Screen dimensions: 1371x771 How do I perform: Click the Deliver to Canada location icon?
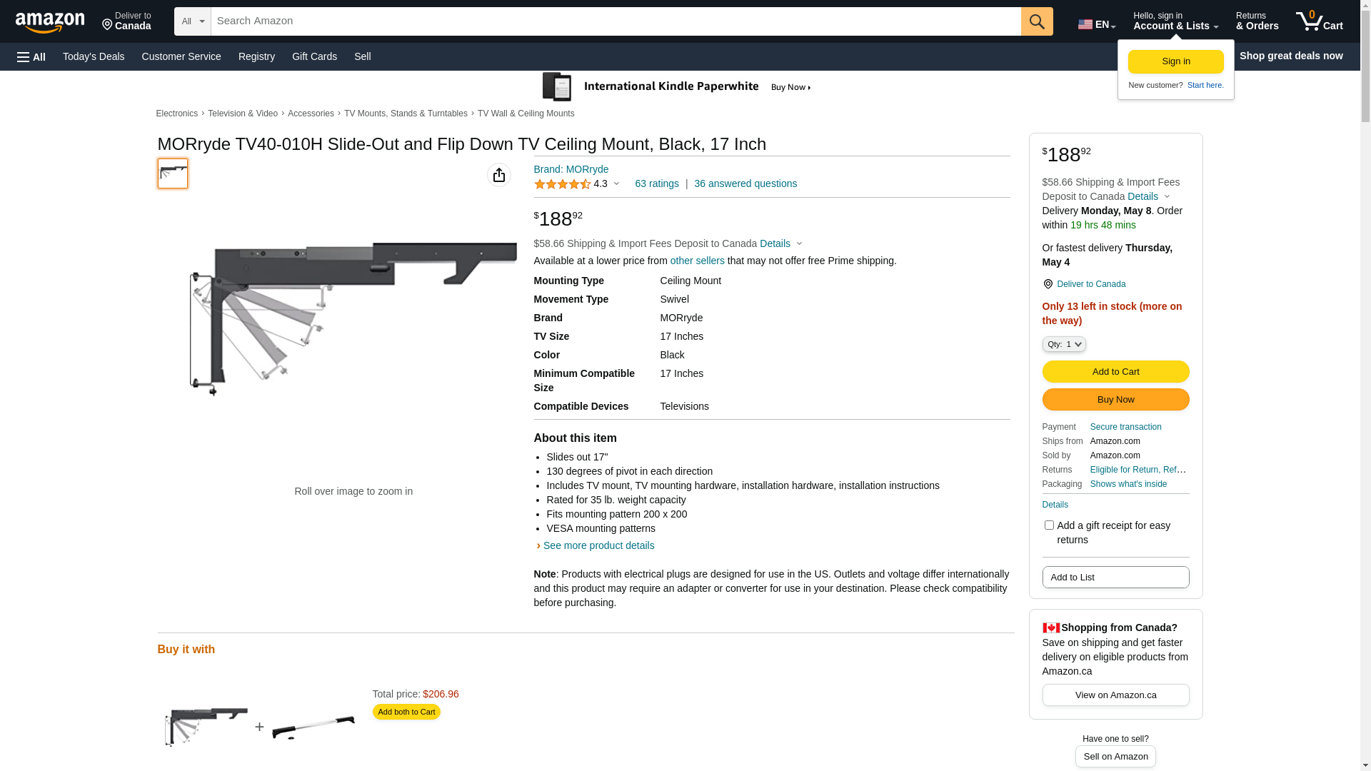pos(1048,284)
